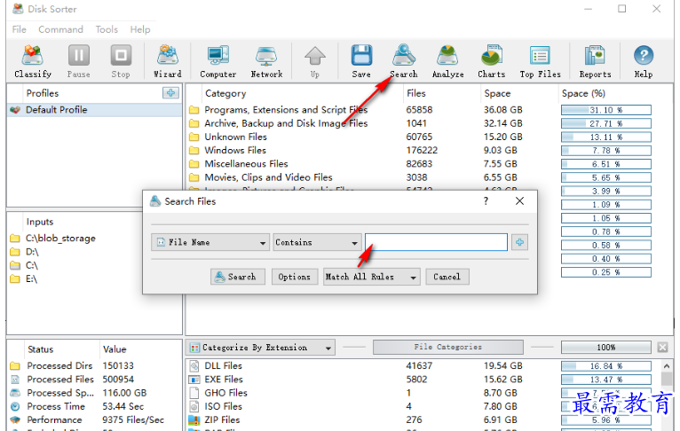Open the Tools menu
The height and width of the screenshot is (431, 680).
click(x=107, y=29)
